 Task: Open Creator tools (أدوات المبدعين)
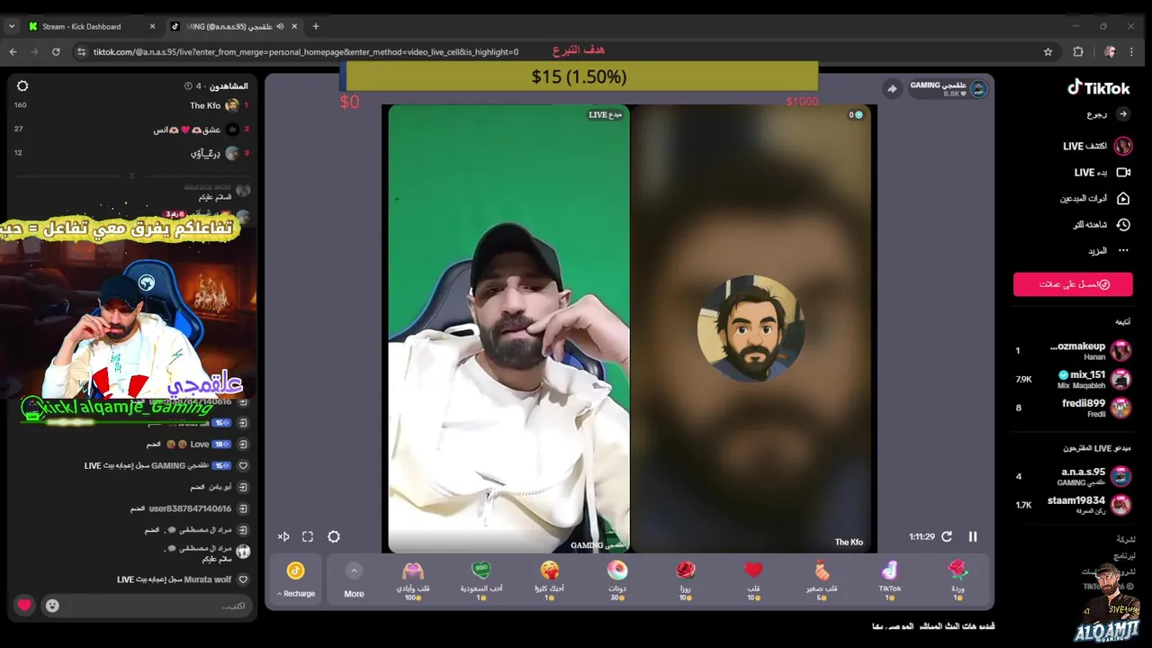(x=1095, y=198)
